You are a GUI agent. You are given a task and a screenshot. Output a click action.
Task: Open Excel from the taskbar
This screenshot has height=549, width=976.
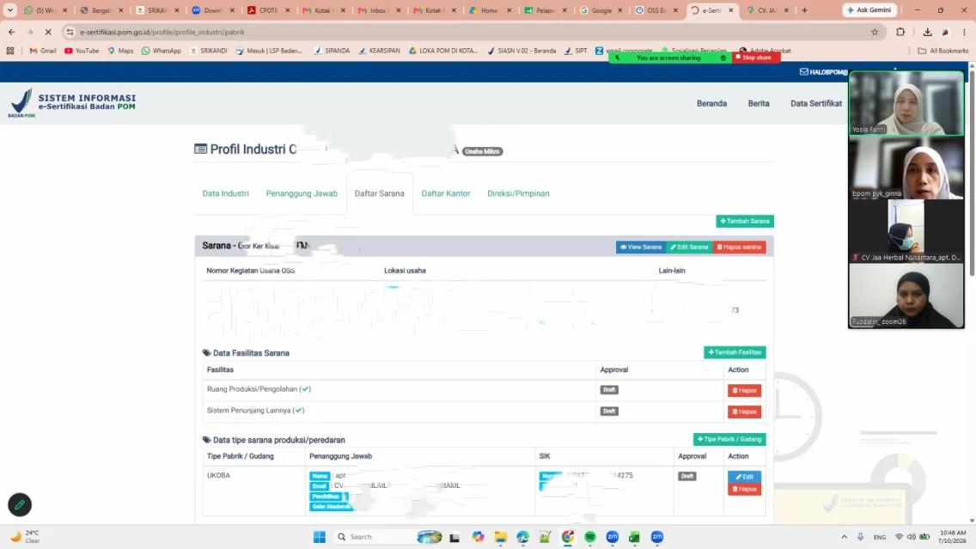pos(634,537)
